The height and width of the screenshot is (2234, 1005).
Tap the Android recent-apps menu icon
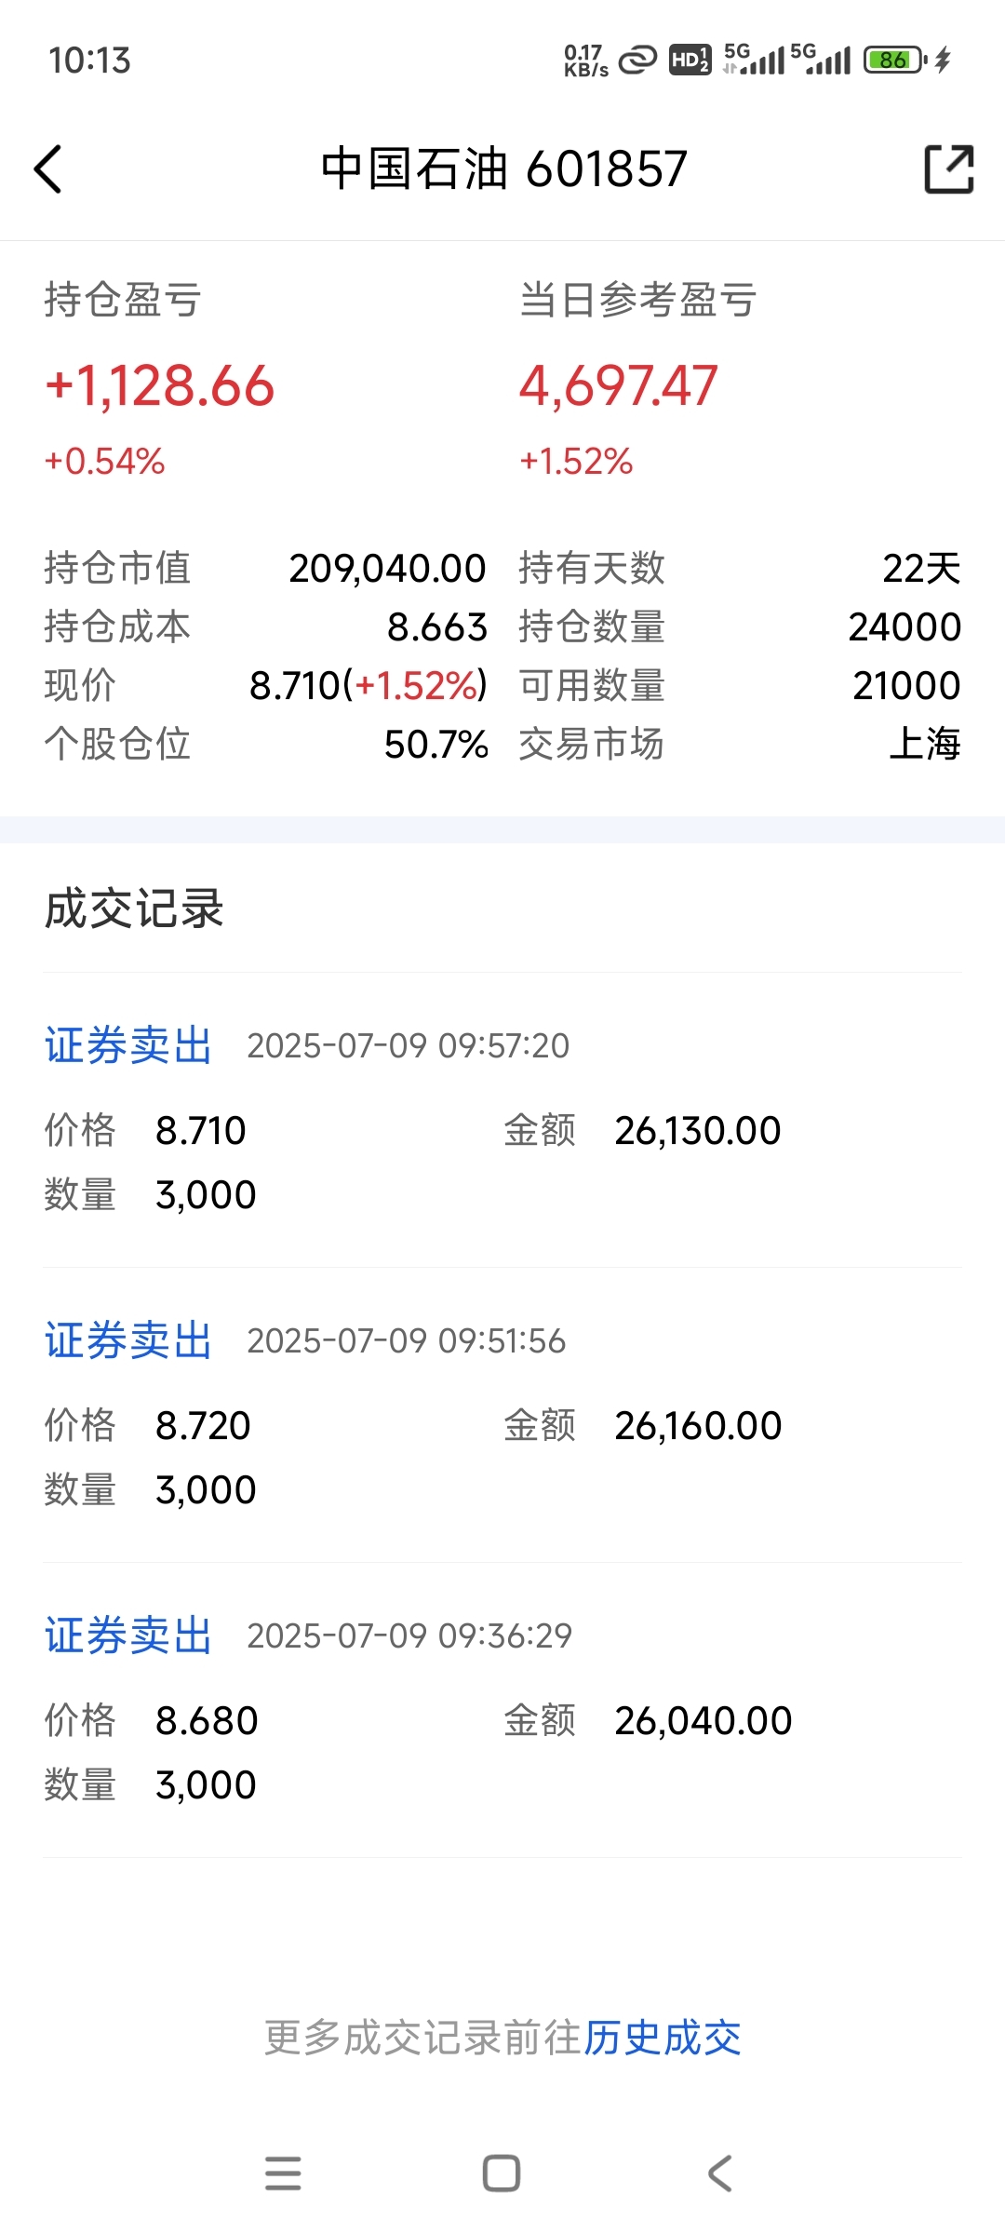[283, 2173]
